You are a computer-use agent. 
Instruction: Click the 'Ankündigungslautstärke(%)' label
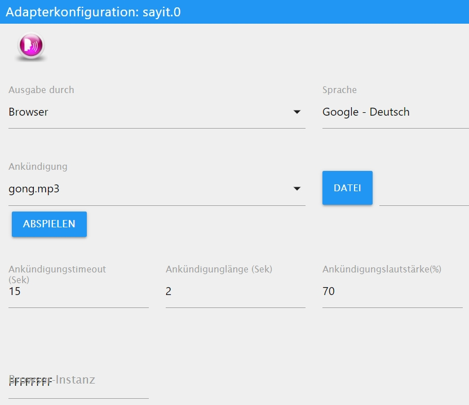point(382,269)
